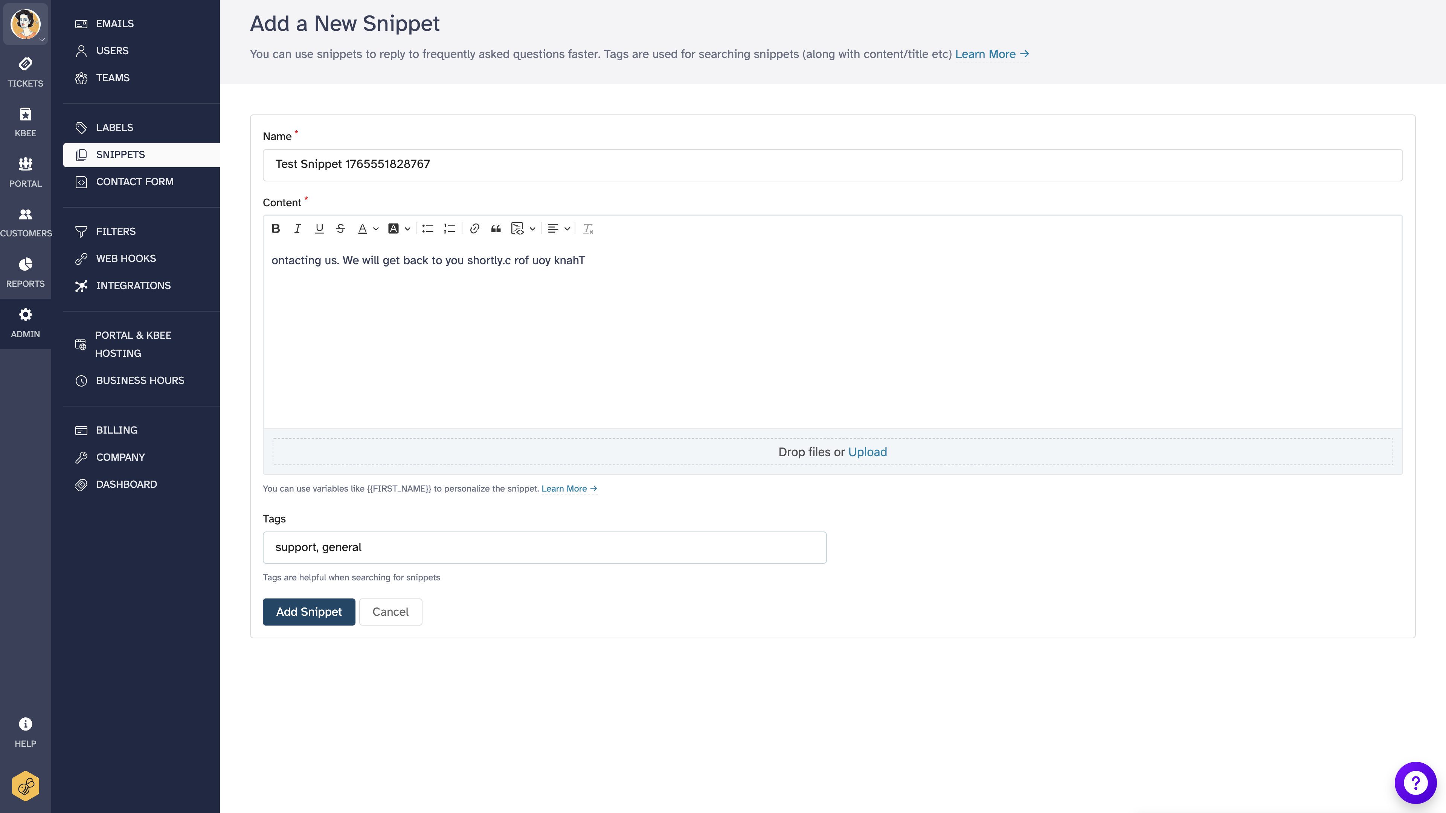1446x813 pixels.
Task: Open the Tickets section in the sidebar
Action: 25,72
